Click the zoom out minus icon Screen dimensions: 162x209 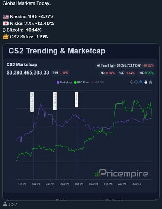136,82
